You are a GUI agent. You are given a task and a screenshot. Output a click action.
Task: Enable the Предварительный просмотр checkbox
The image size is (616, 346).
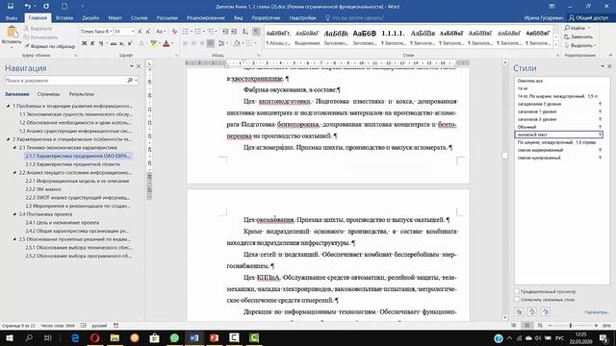[517, 291]
